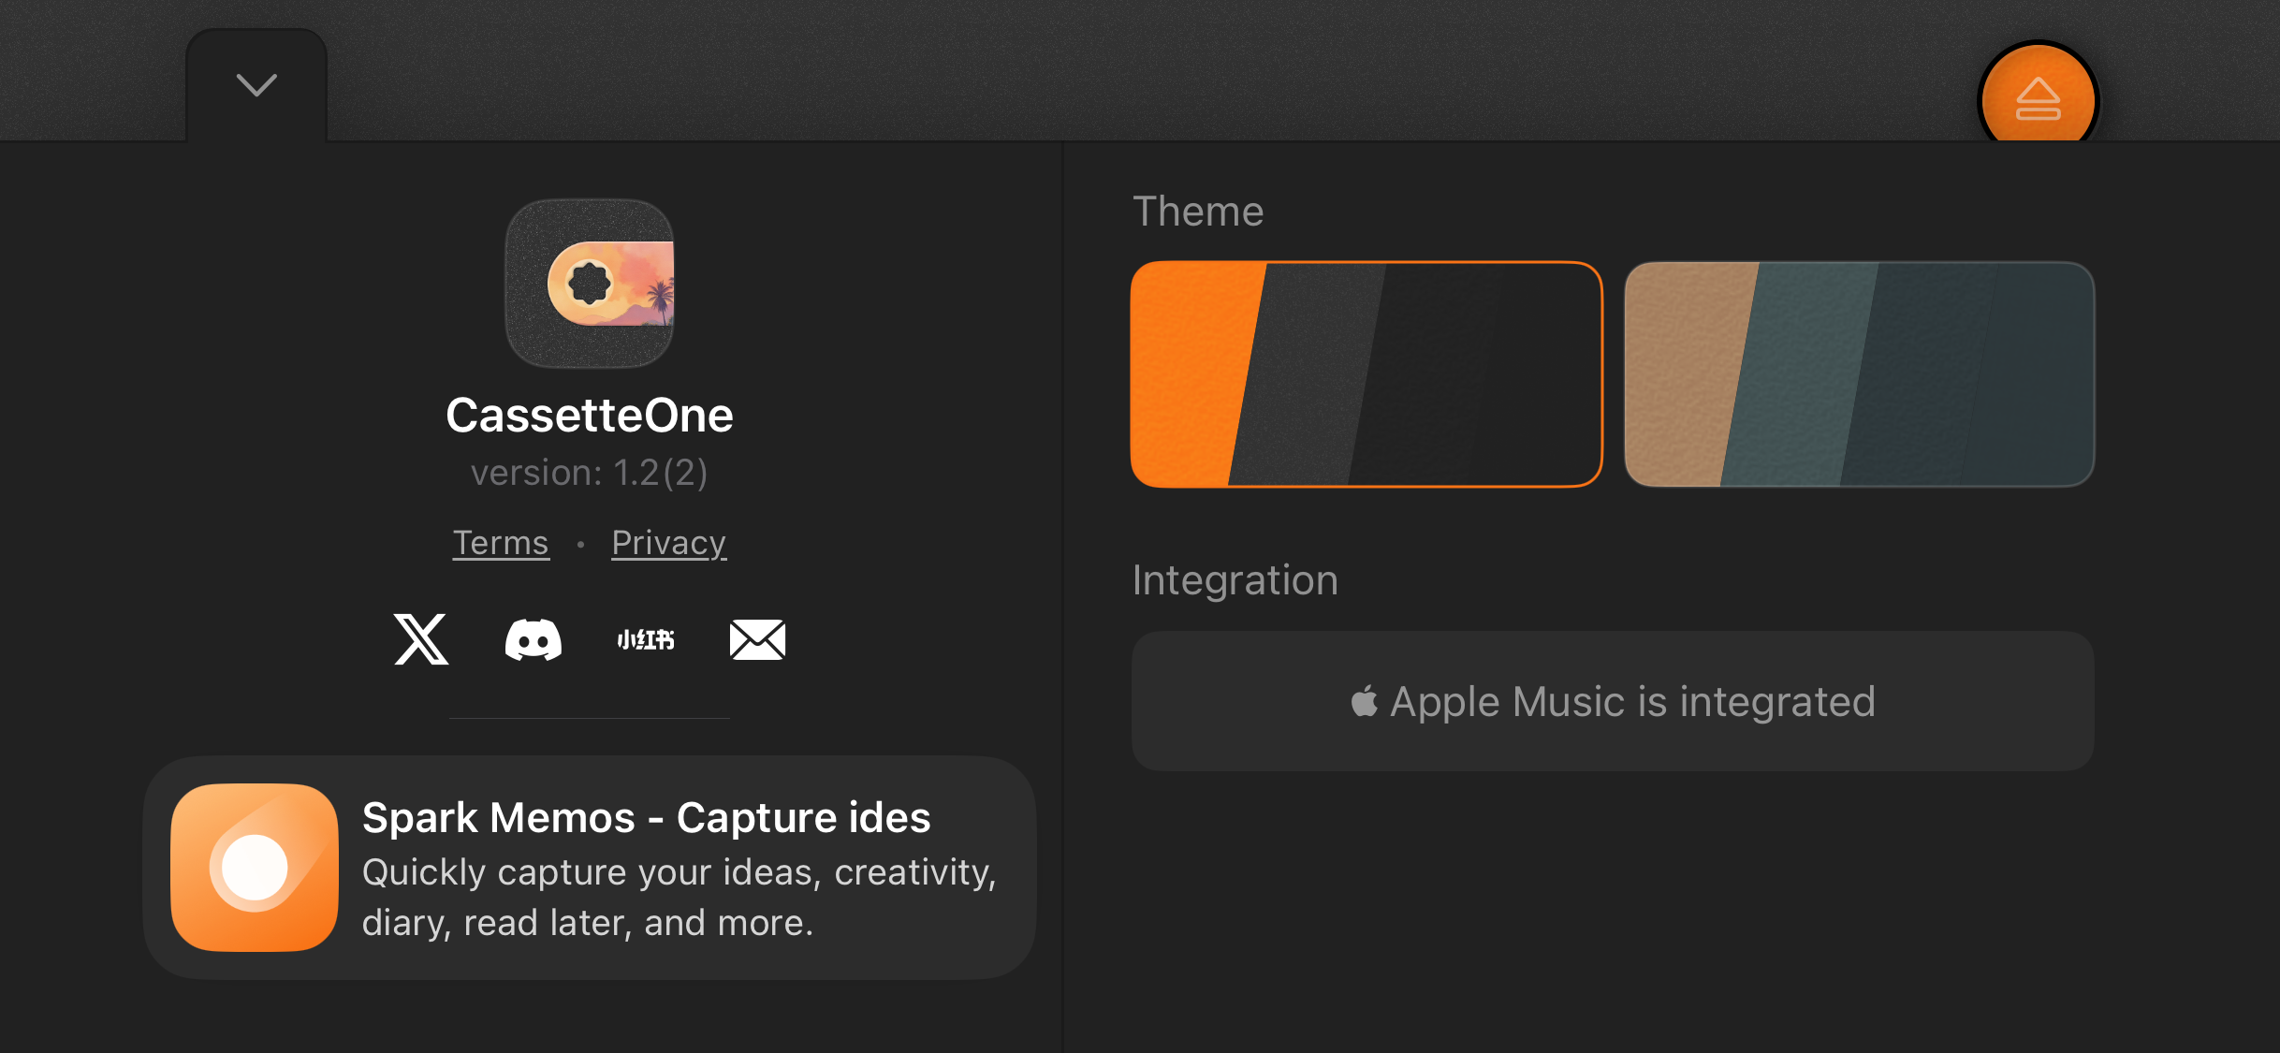This screenshot has height=1053, width=2280.
Task: Tap the Theme section heading
Action: tap(1198, 212)
